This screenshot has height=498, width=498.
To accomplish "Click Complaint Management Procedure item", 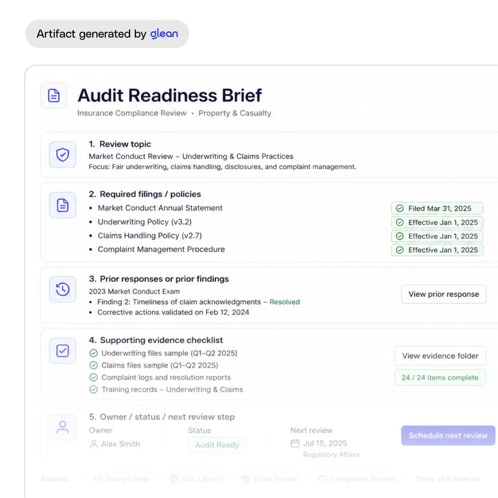I will 161,249.
